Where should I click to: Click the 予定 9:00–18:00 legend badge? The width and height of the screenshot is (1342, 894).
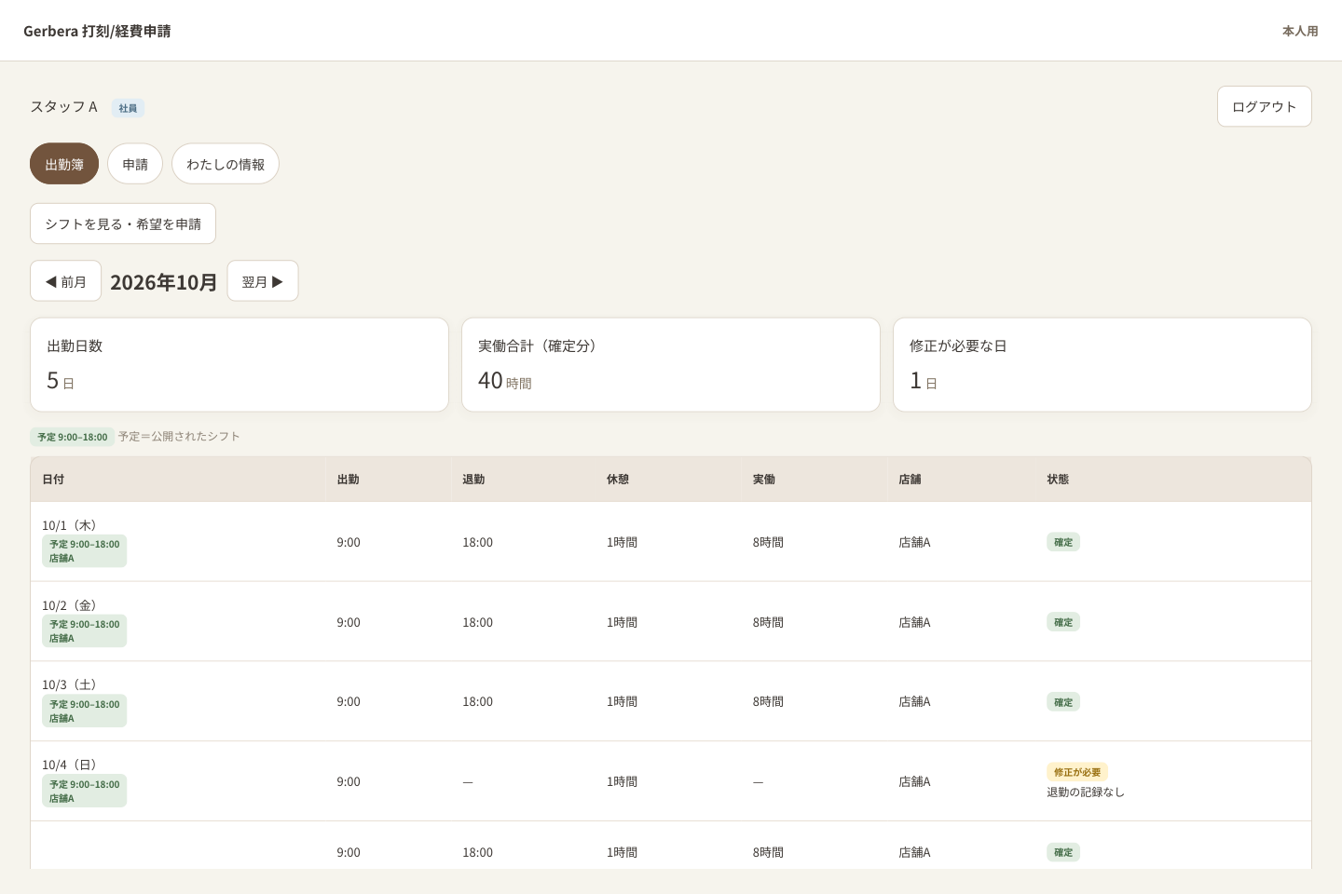73,437
